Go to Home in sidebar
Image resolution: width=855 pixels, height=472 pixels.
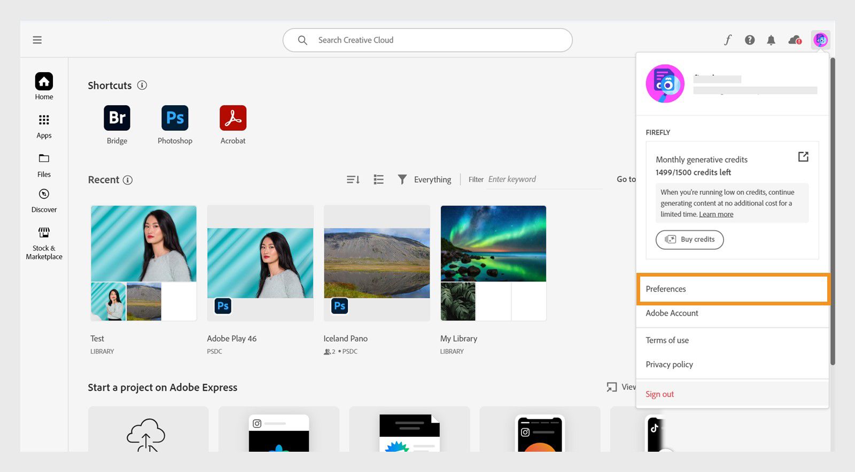point(44,86)
